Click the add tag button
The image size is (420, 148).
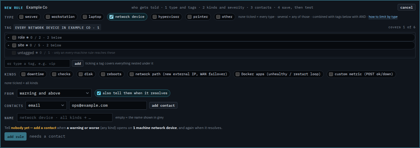(78, 64)
